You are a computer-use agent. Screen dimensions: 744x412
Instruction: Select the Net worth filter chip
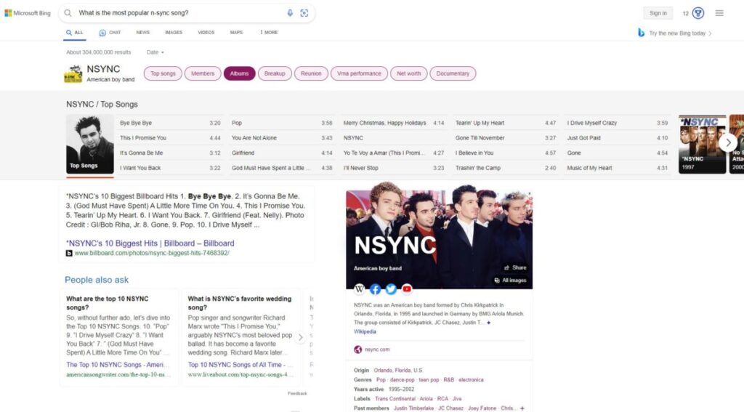tap(408, 73)
